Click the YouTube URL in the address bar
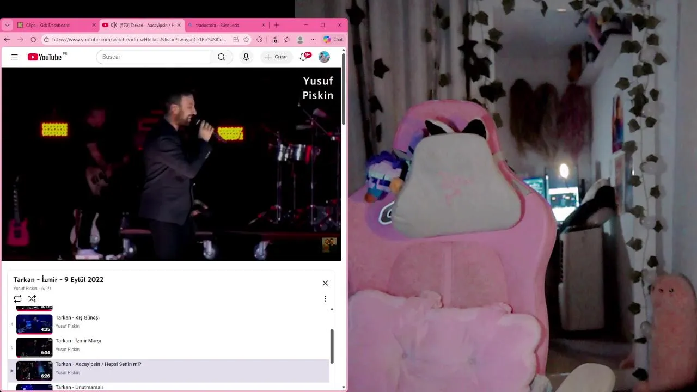 [139, 40]
